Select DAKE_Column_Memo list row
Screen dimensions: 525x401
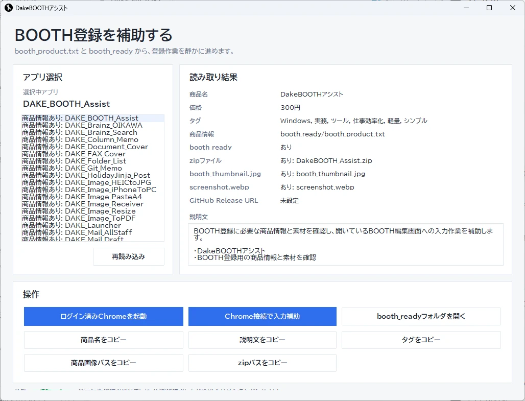(x=93, y=139)
